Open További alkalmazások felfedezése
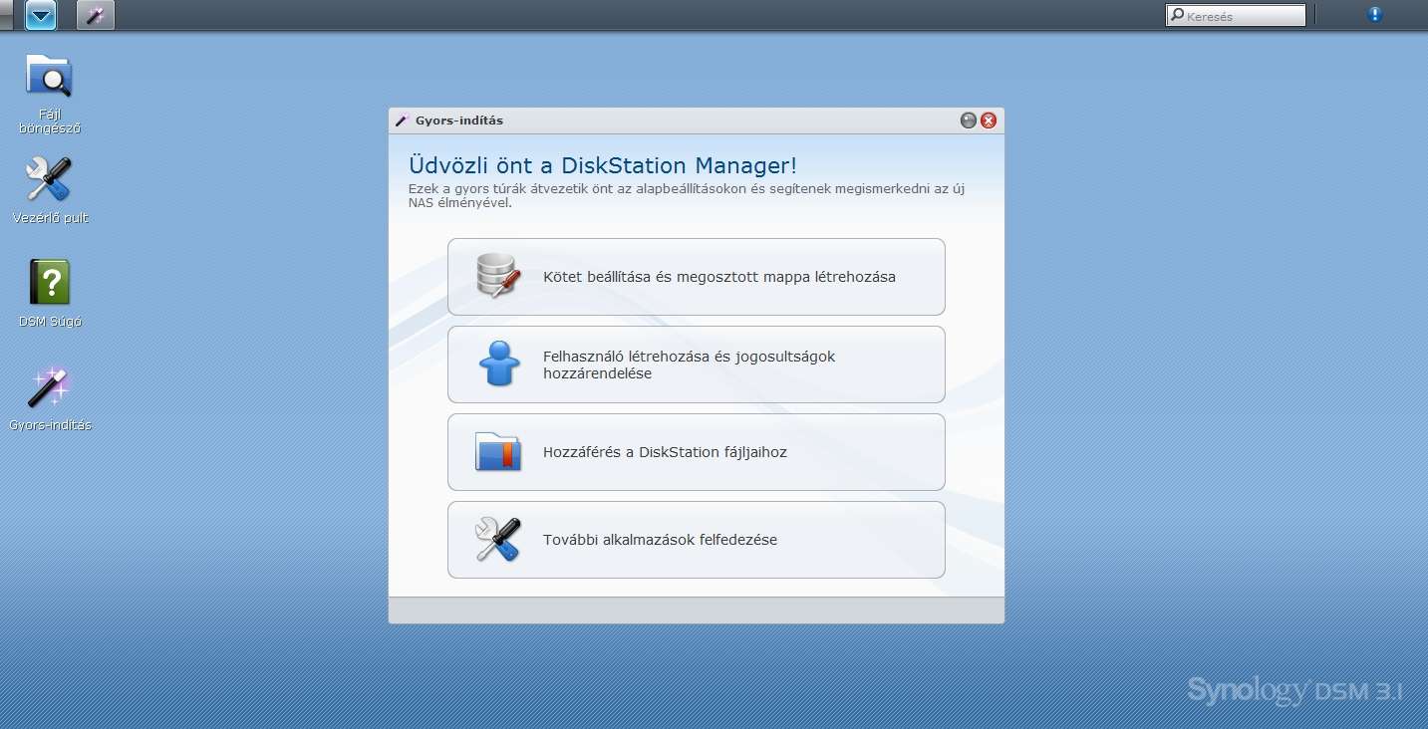Image resolution: width=1428 pixels, height=729 pixels. click(x=696, y=540)
